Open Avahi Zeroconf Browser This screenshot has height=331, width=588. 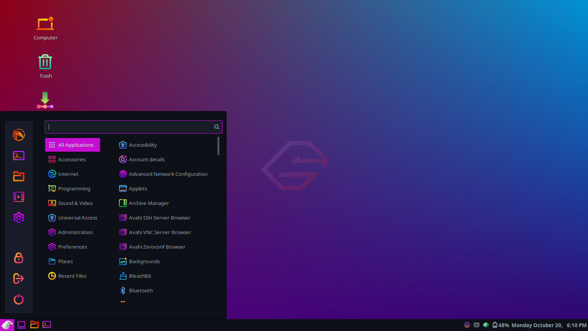(166, 247)
